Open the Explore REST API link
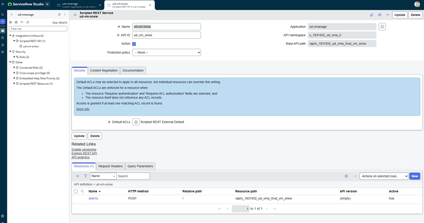 (x=84, y=153)
